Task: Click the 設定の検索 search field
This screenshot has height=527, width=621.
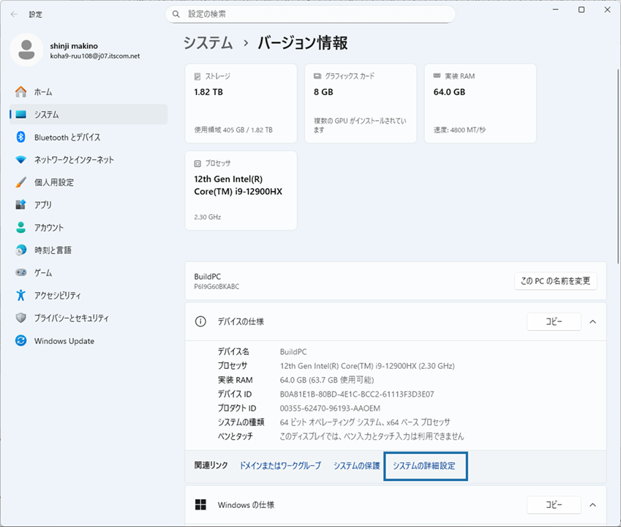Action: (x=310, y=14)
